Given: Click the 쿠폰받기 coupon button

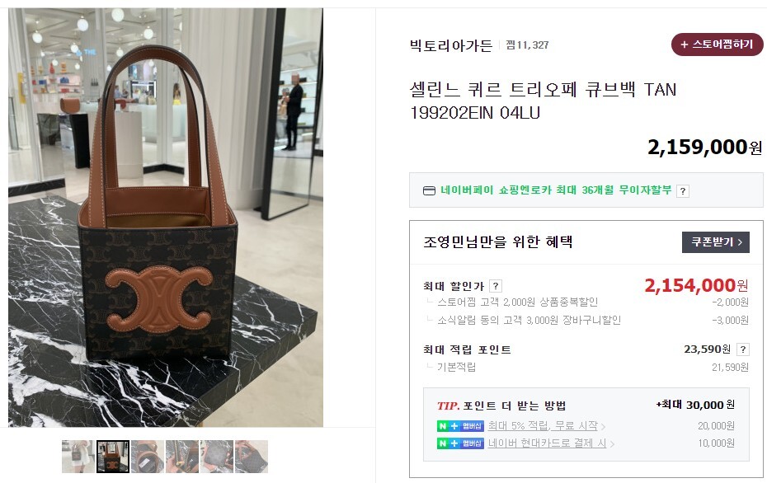Looking at the screenshot, I should click(716, 242).
